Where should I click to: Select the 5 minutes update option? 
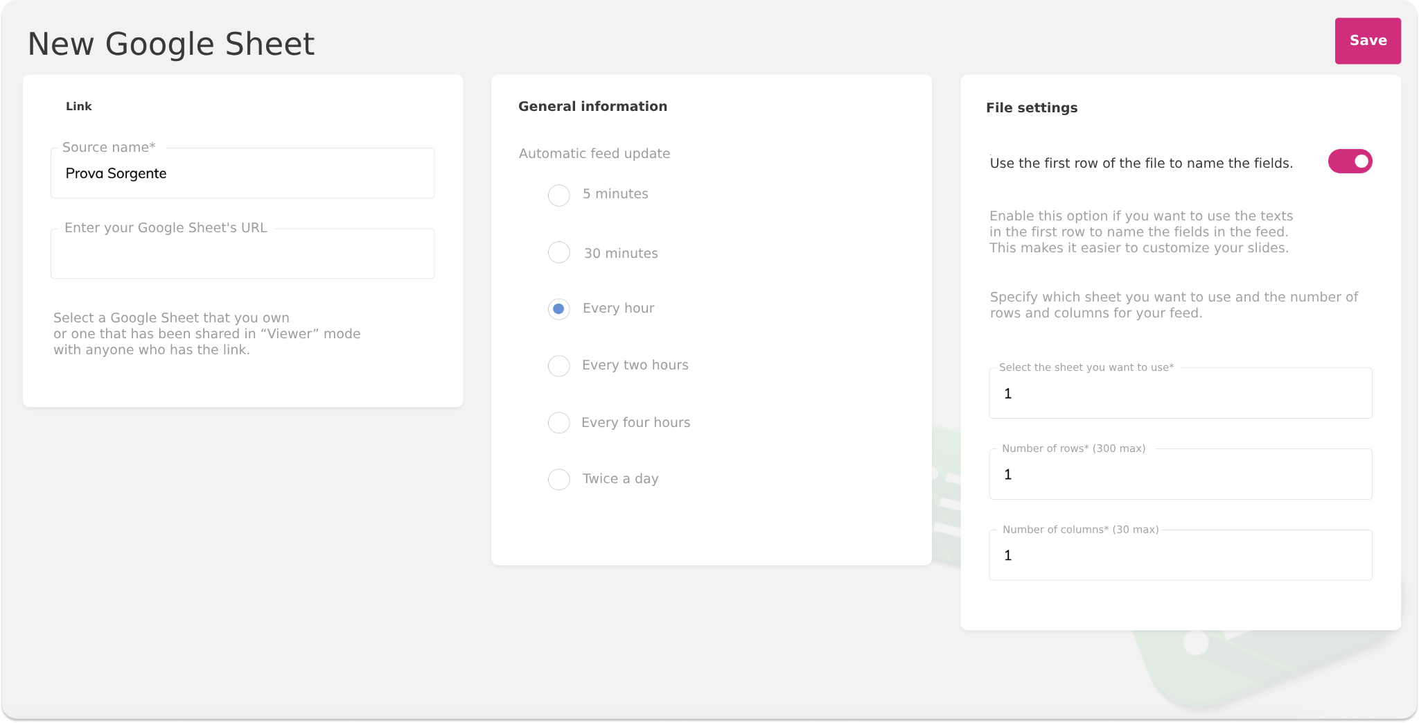(x=559, y=195)
